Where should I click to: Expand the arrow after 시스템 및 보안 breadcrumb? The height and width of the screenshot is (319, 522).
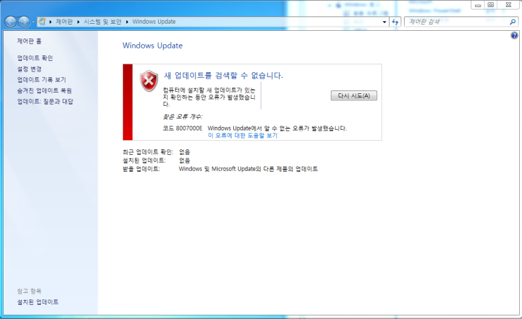point(127,22)
